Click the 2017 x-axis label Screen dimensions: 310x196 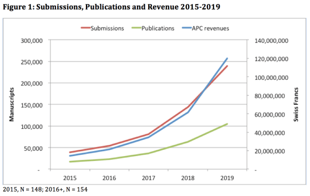(148, 178)
